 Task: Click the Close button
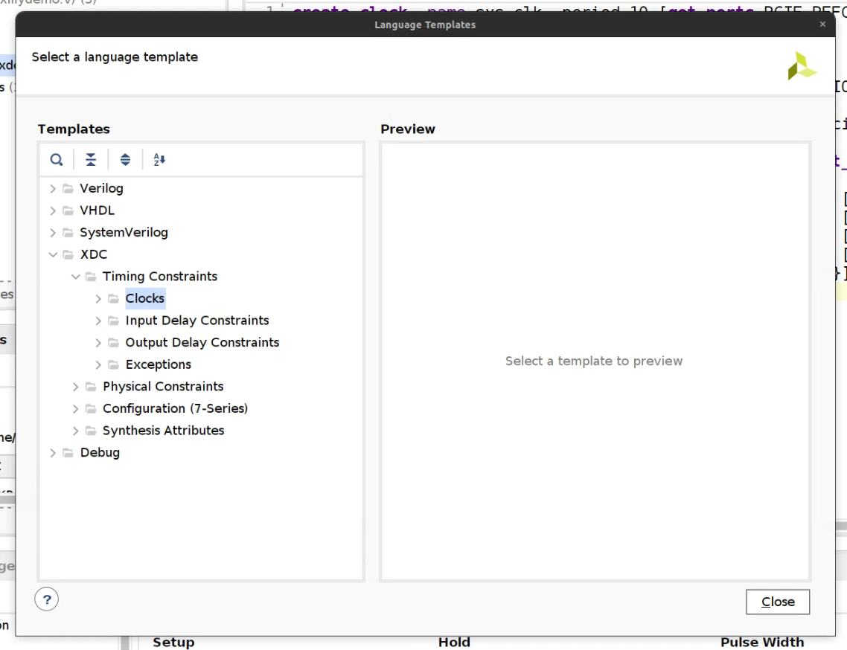pyautogui.click(x=778, y=602)
